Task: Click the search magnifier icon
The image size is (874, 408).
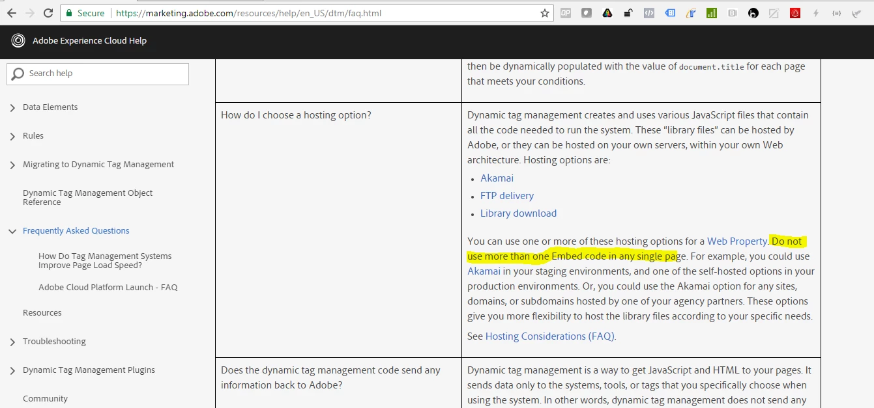Action: pyautogui.click(x=18, y=74)
